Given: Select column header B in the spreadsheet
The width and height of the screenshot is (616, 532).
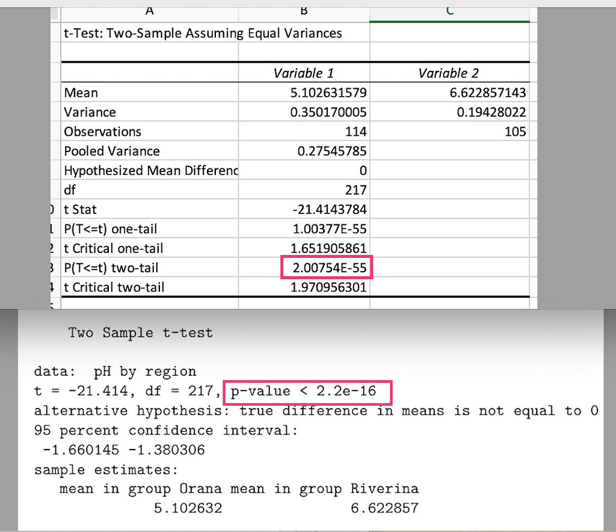Looking at the screenshot, I should pos(303,10).
